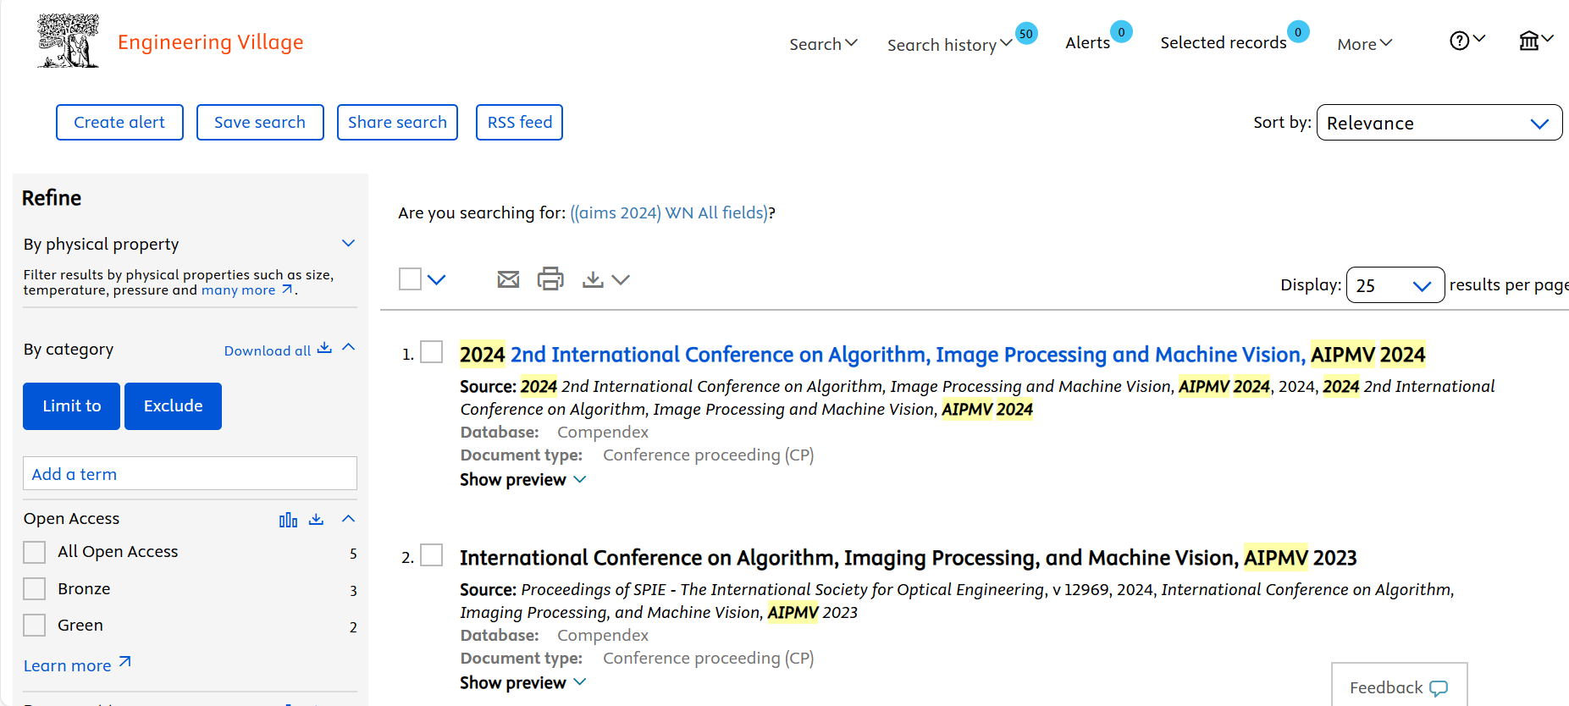Screen dimensions: 1569x706
Task: Open the Alerts menu item
Action: [x=1087, y=42]
